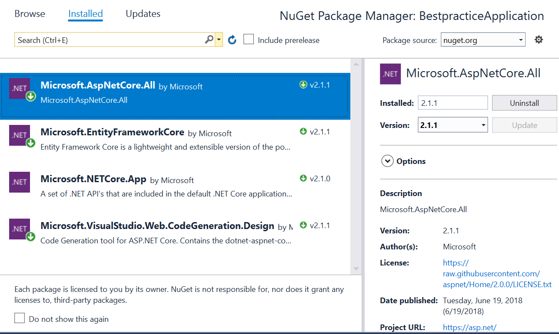Click the Description heading in details panel
559x334 pixels.
coord(401,193)
